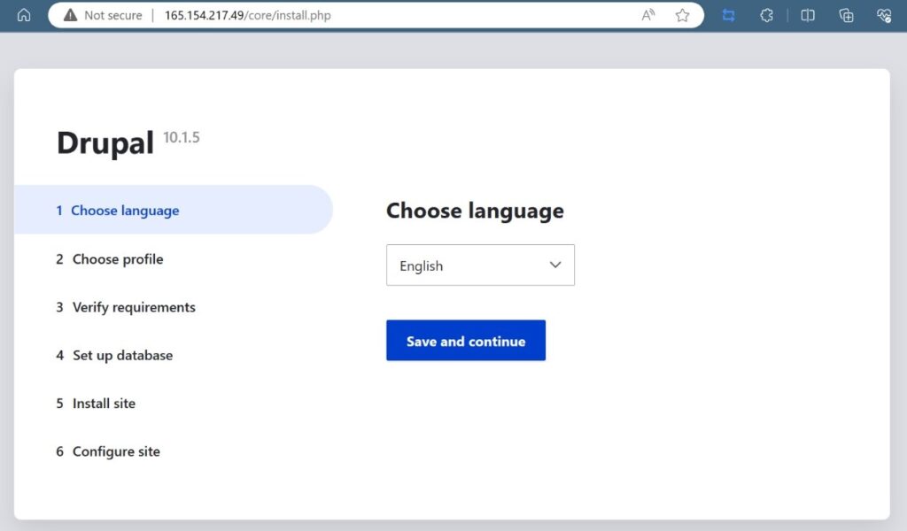Open the Extensions puzzle-piece icon

767,15
